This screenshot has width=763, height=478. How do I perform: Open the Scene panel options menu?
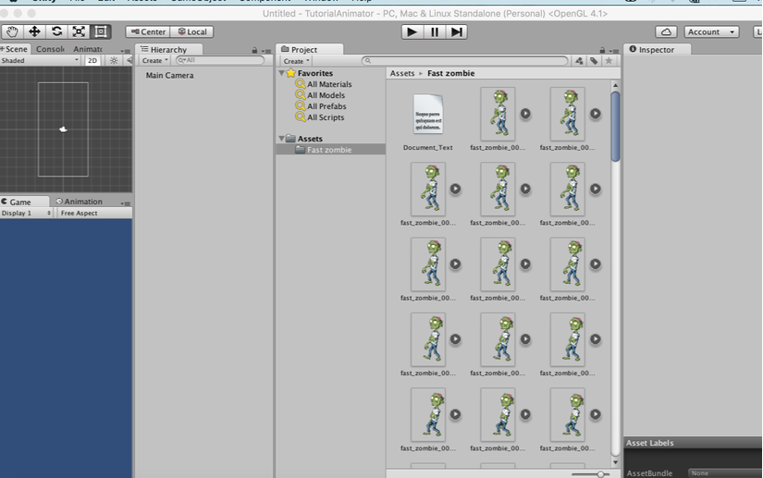tap(126, 51)
